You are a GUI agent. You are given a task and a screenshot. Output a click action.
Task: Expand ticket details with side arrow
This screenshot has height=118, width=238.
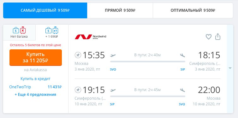coord(230,68)
